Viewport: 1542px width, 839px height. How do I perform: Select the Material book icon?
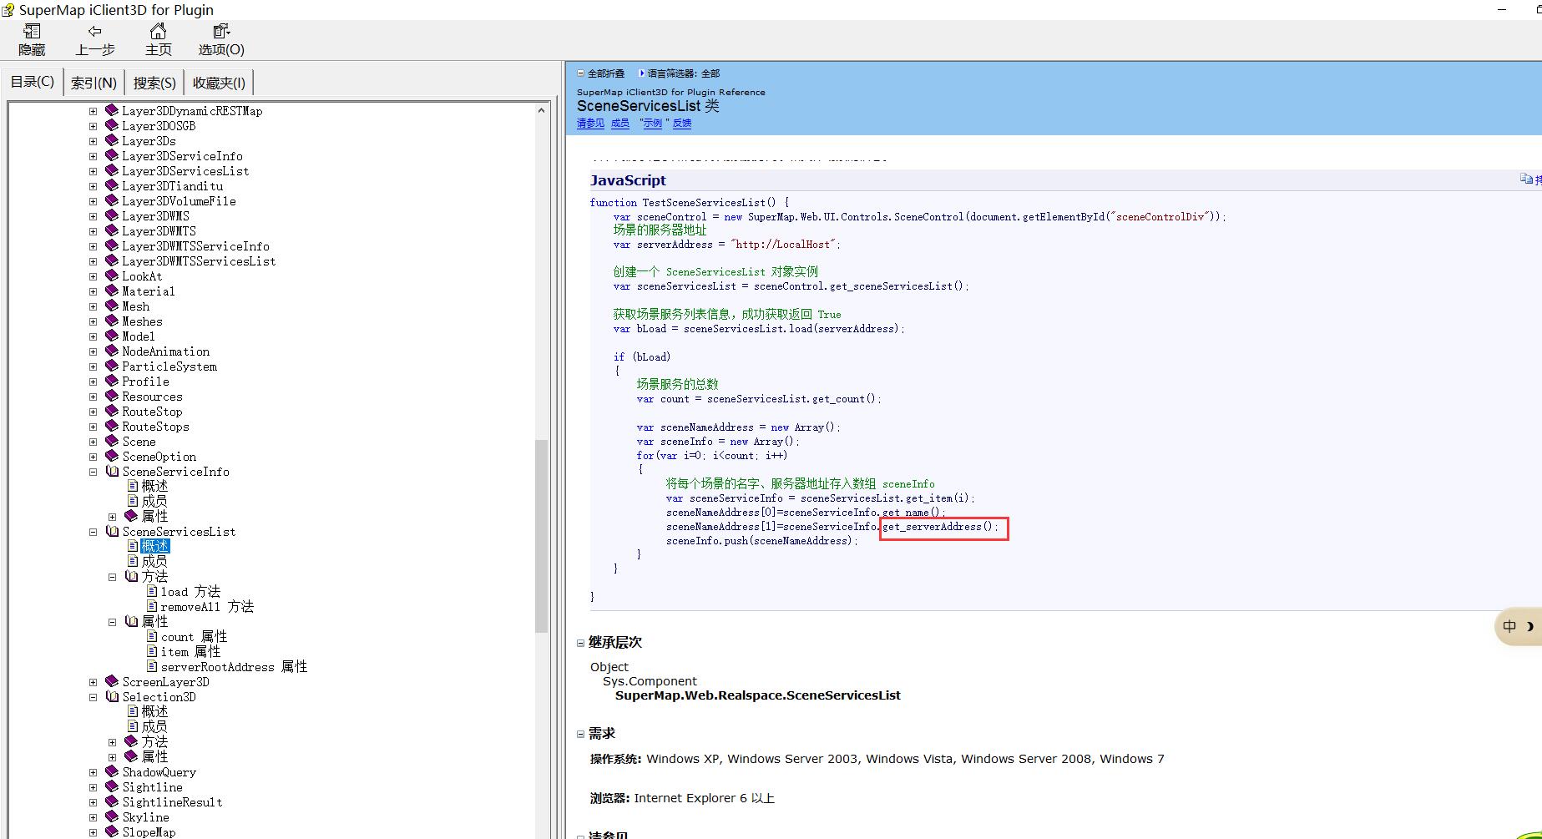click(112, 291)
